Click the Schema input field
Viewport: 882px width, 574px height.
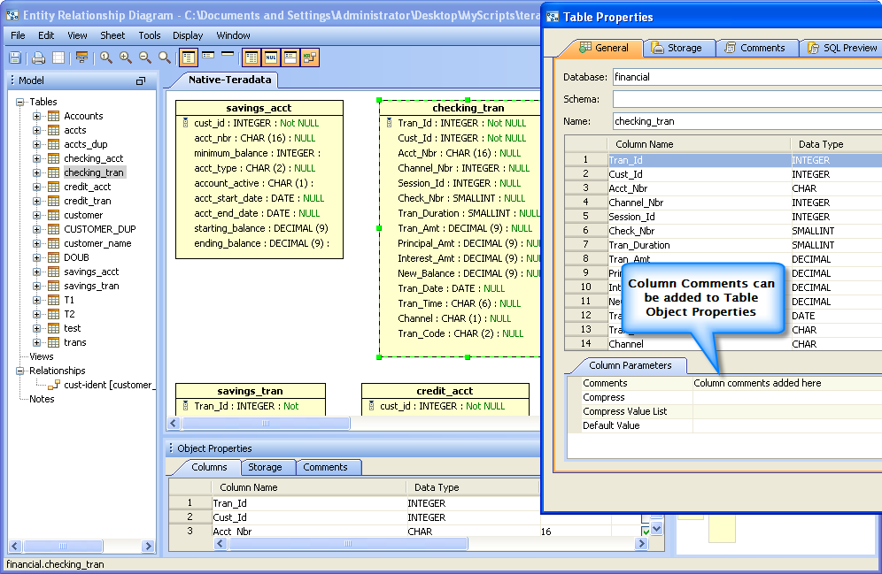(x=746, y=99)
